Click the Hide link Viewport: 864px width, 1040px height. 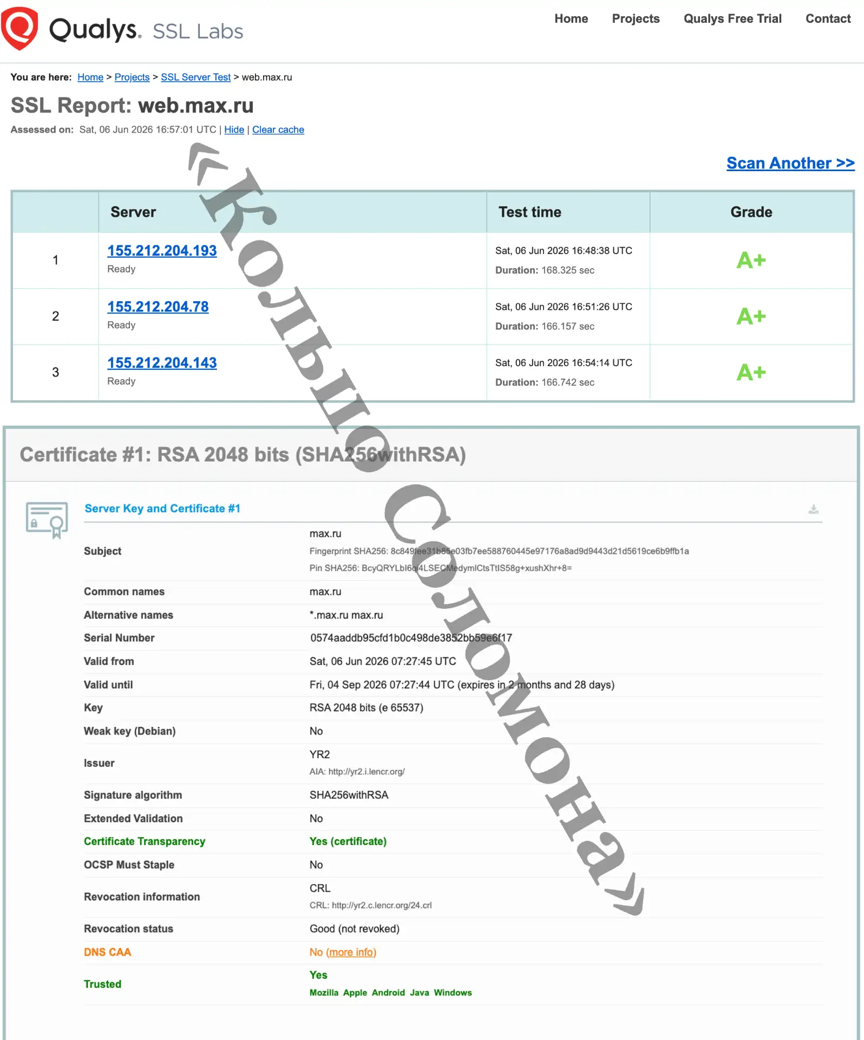click(234, 129)
